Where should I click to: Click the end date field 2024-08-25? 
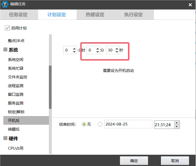point(128,124)
